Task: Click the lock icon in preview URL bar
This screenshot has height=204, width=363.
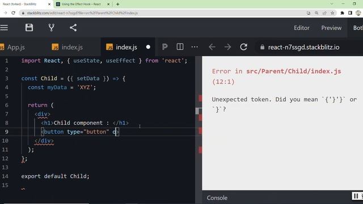Action: tap(262, 47)
